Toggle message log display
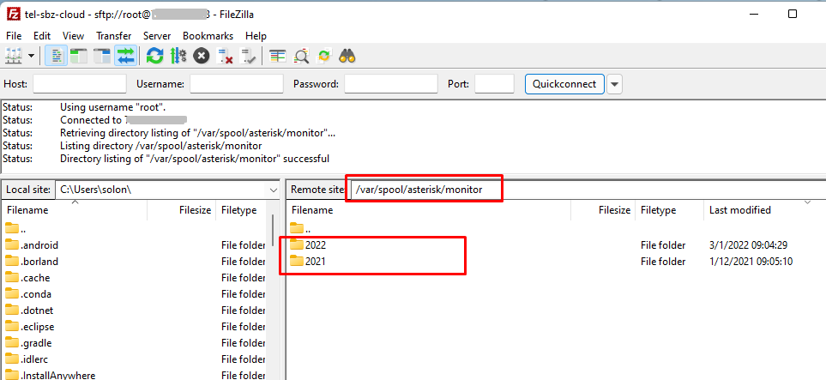Screen dimensions: 826x380 (57, 56)
